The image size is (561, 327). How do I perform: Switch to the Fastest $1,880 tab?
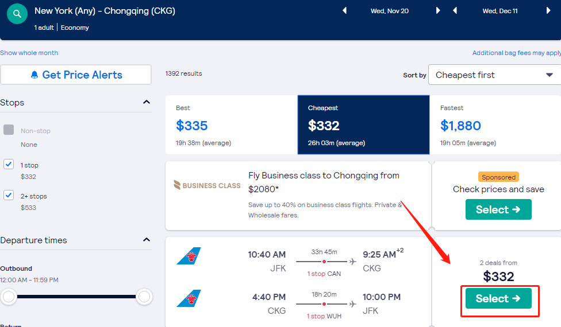[x=495, y=124]
